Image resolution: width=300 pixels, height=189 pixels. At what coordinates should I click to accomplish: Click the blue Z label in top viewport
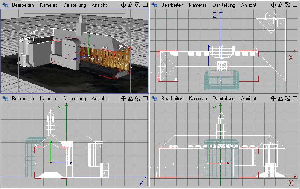[215, 15]
